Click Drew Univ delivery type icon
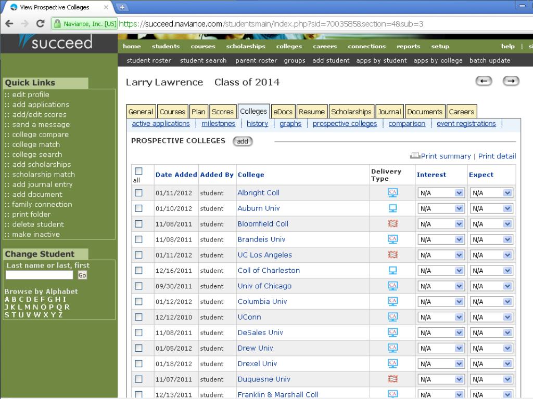The width and height of the screenshot is (533, 399). [392, 348]
